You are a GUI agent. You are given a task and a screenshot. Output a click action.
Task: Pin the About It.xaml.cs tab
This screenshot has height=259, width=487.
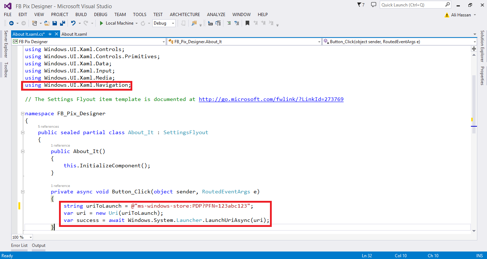(x=50, y=34)
